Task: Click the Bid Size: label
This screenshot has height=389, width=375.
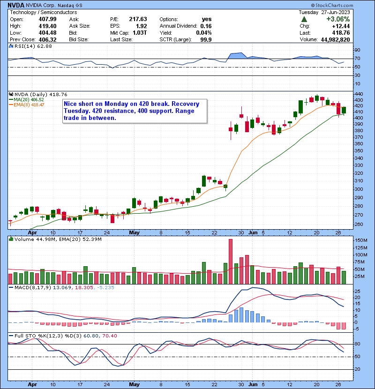Action: pyautogui.click(x=79, y=39)
